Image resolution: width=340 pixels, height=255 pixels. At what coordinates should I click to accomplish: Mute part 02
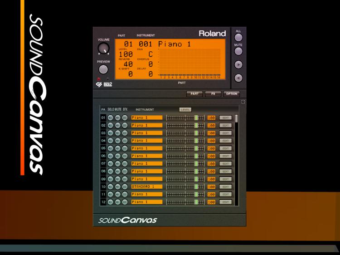click(x=117, y=125)
